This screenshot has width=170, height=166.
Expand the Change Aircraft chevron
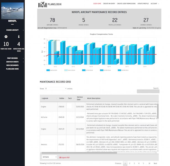tap(23, 30)
